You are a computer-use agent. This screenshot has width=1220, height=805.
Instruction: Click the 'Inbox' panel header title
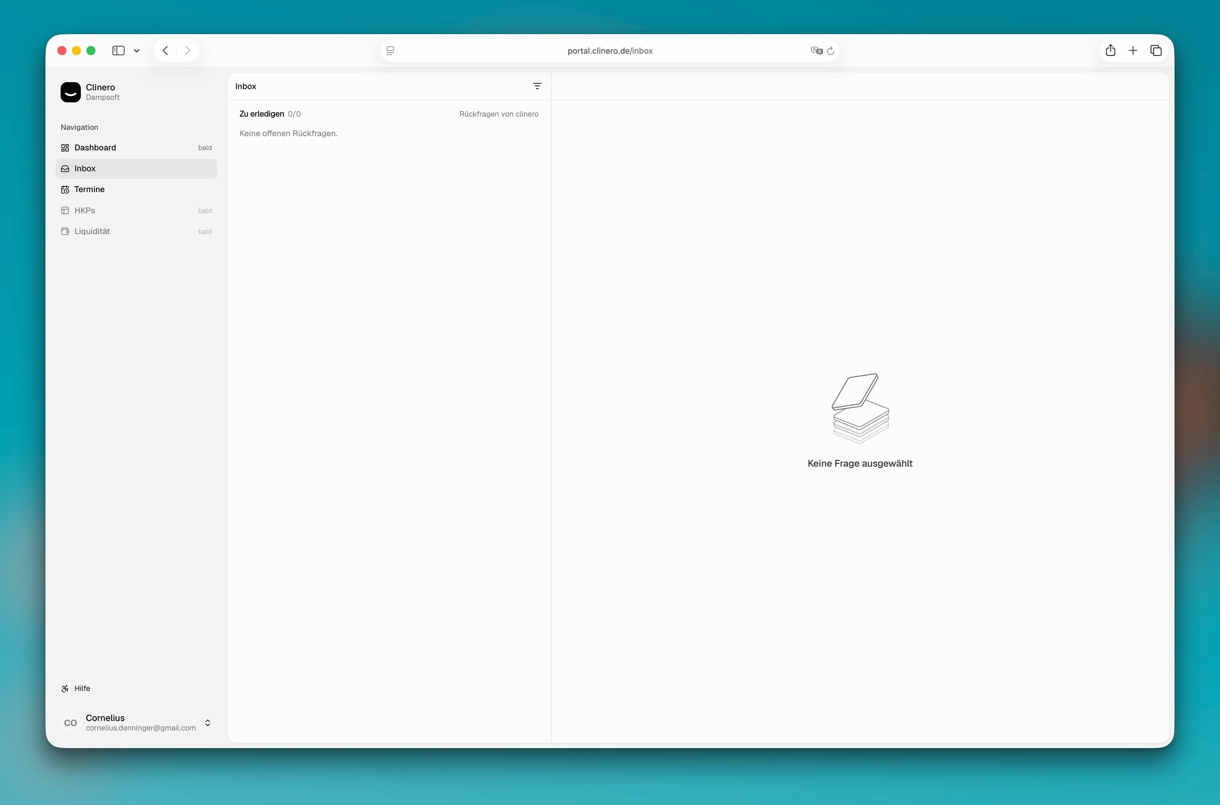coord(246,86)
